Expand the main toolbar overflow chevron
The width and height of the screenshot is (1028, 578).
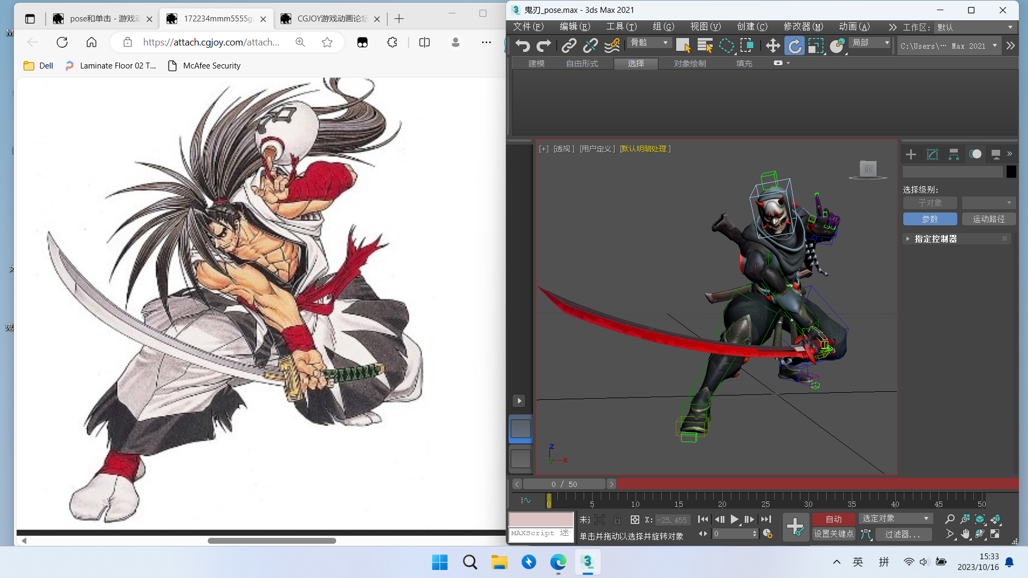[1010, 46]
